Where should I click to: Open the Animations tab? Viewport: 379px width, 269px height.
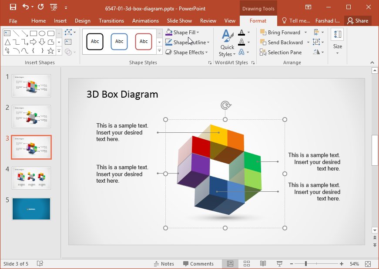point(145,21)
